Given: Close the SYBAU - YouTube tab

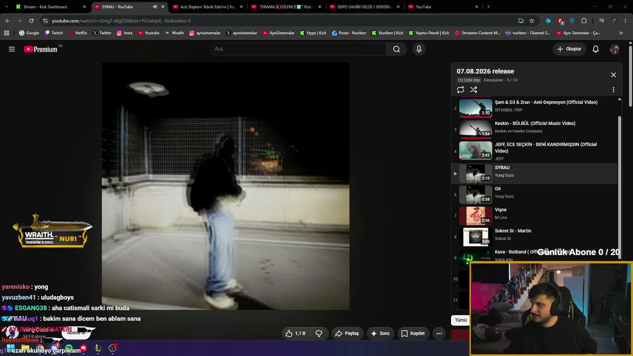Looking at the screenshot, I should tap(163, 7).
